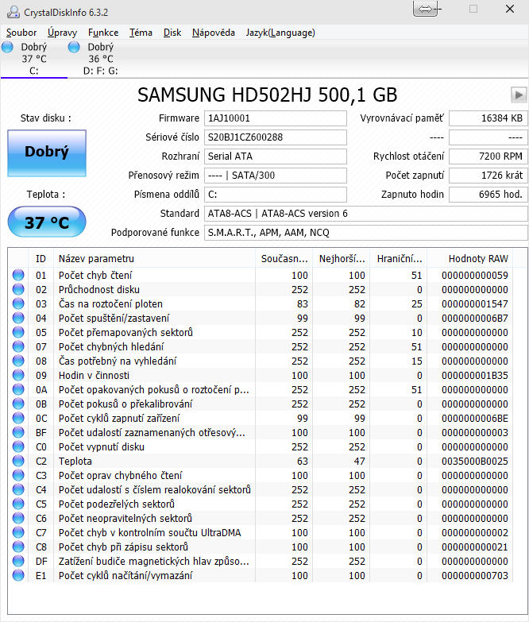Click the status orb for the C: disk

point(8,48)
